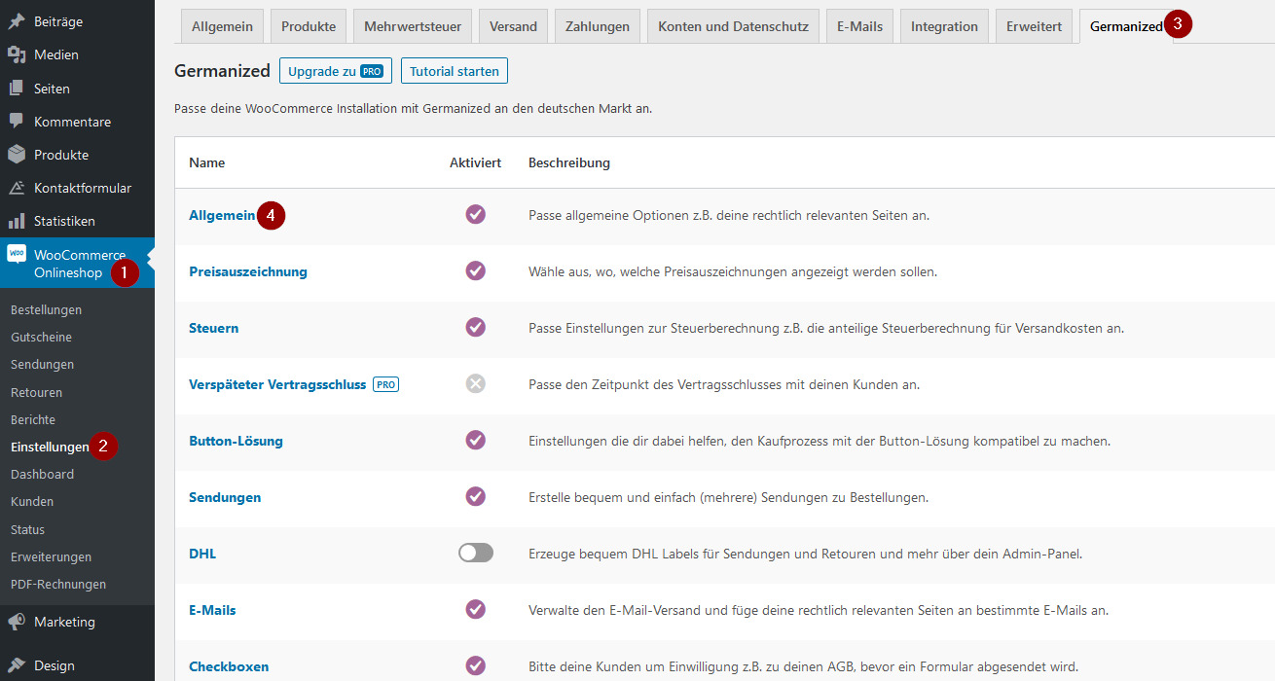Click the Kontaktformular icon in sidebar

17,188
